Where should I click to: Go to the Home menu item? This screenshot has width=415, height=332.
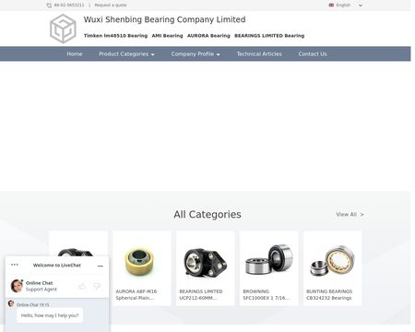(x=75, y=54)
